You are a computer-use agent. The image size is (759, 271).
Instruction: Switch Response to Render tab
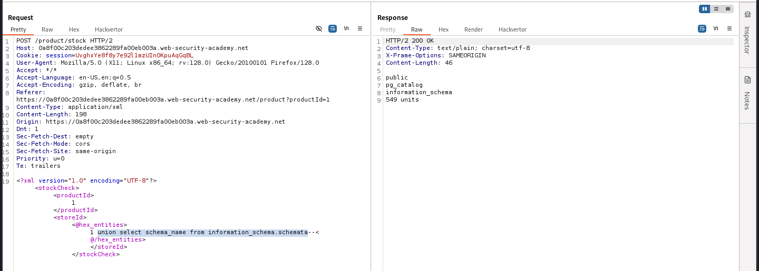click(473, 29)
